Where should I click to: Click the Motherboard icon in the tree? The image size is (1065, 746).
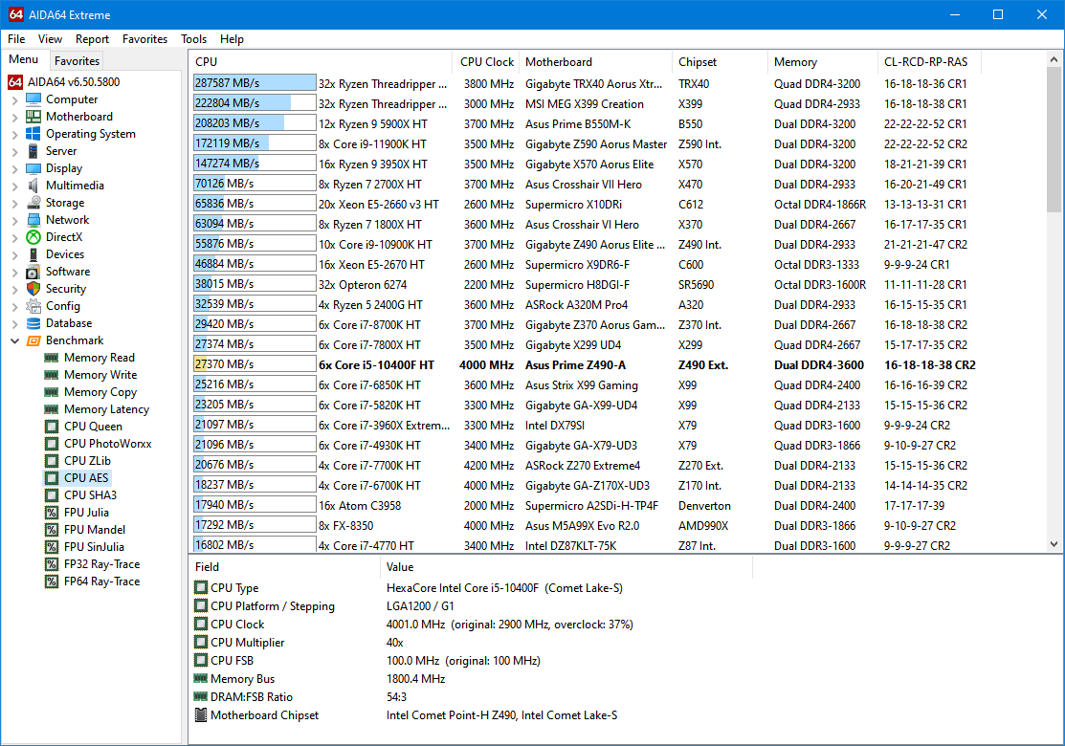click(x=33, y=117)
